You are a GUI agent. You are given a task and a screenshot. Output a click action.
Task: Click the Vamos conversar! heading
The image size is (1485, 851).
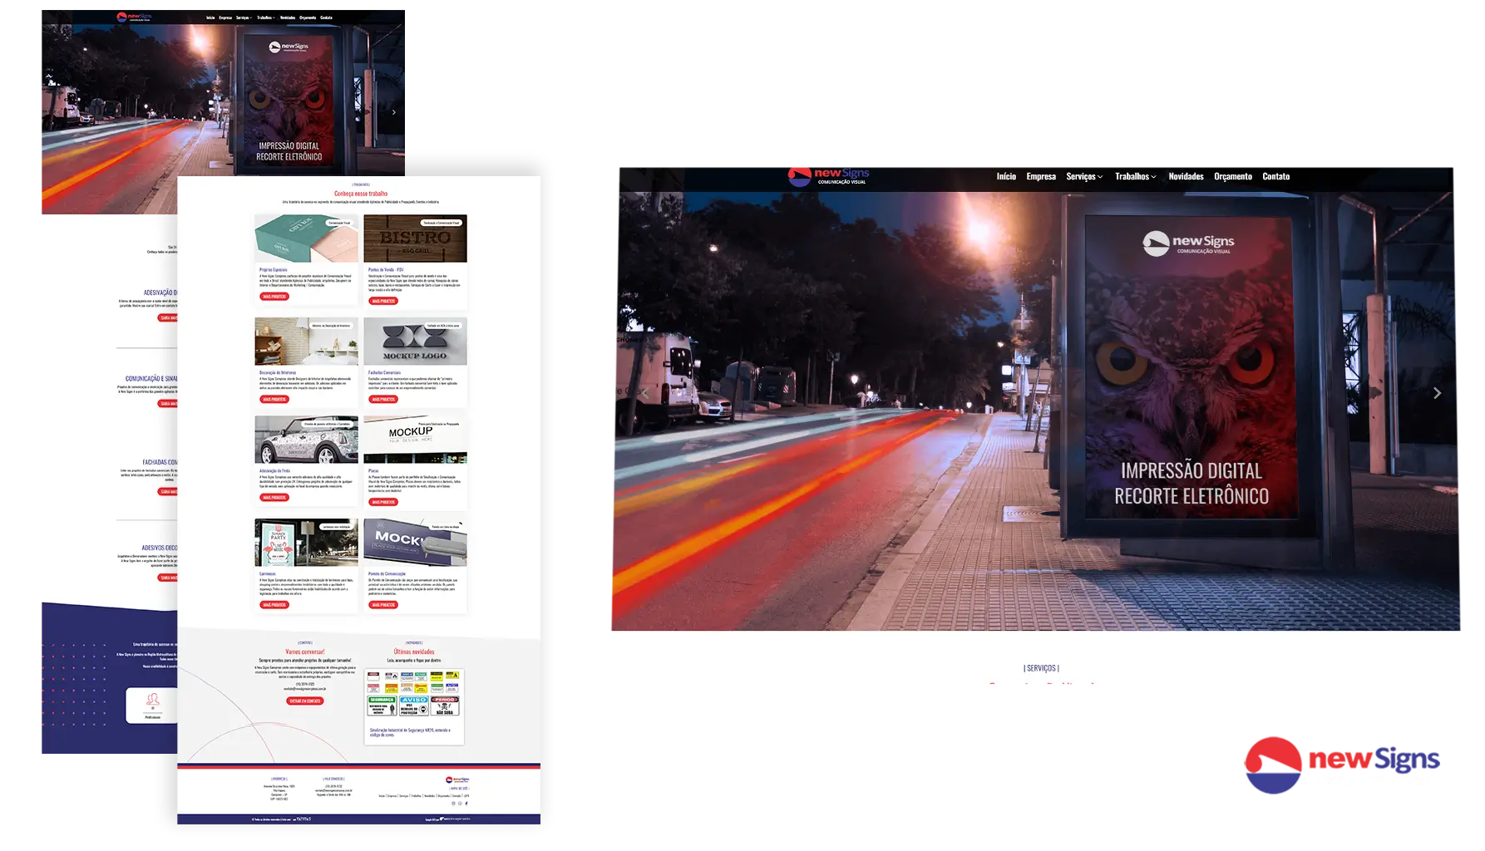[x=305, y=652]
